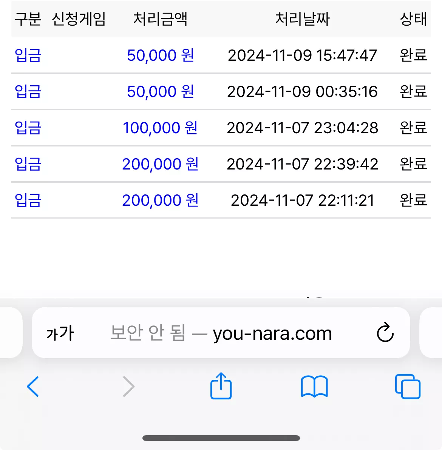Reload the page with refresh icon
This screenshot has width=442, height=450.
(385, 332)
